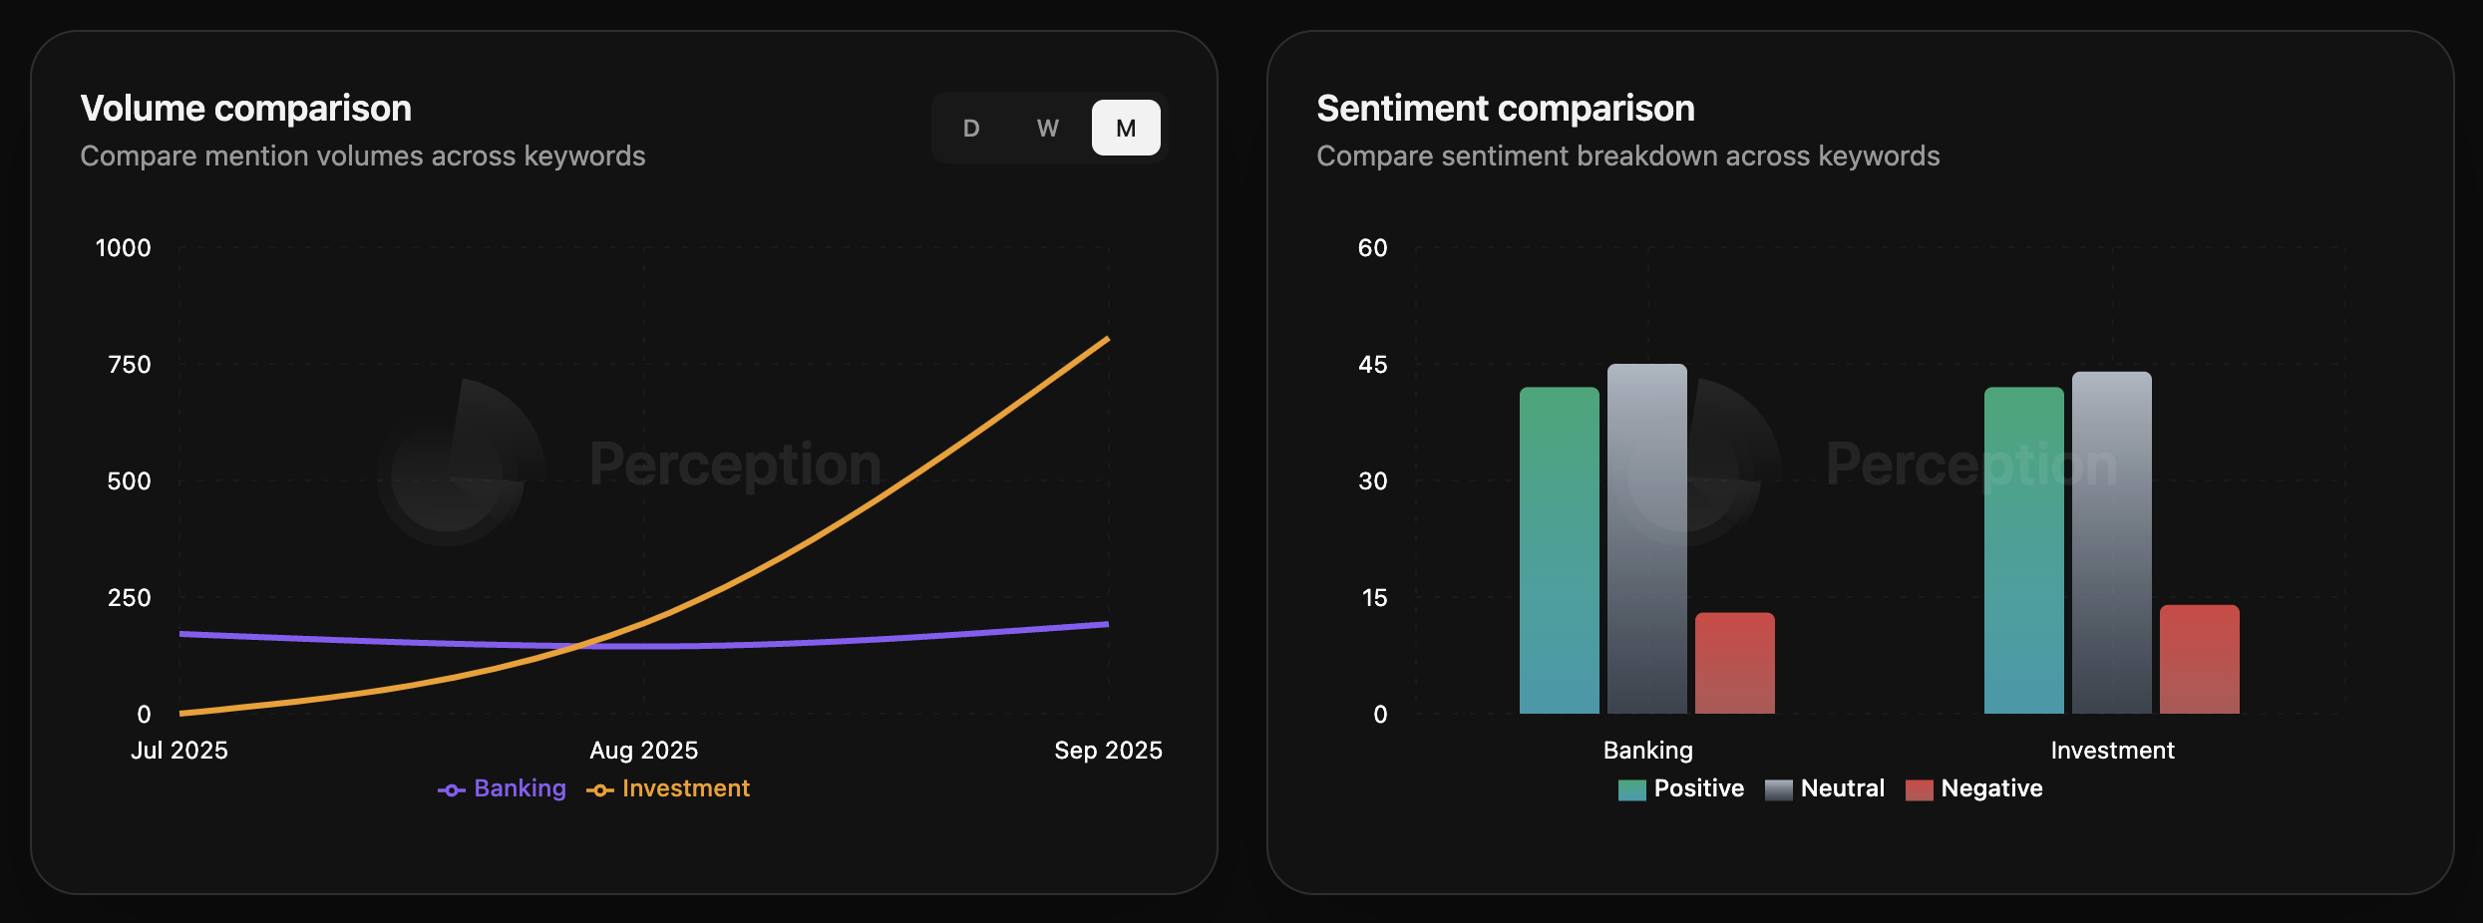The image size is (2483, 923).
Task: Click the Investment legend line marker icon
Action: (599, 789)
